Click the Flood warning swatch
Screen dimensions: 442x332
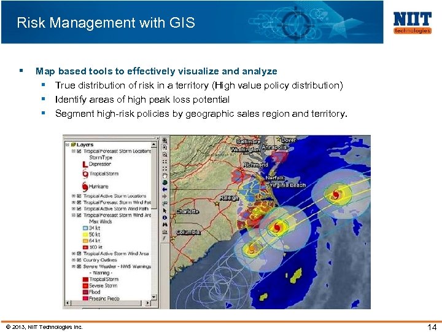tap(85, 292)
